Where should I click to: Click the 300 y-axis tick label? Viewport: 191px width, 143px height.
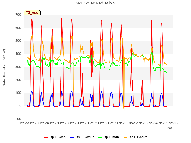(18, 67)
